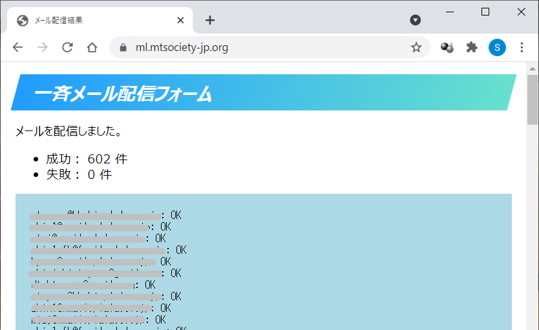The image size is (539, 330).
Task: Click the vertical scrollbar thumb
Action: coord(533,99)
